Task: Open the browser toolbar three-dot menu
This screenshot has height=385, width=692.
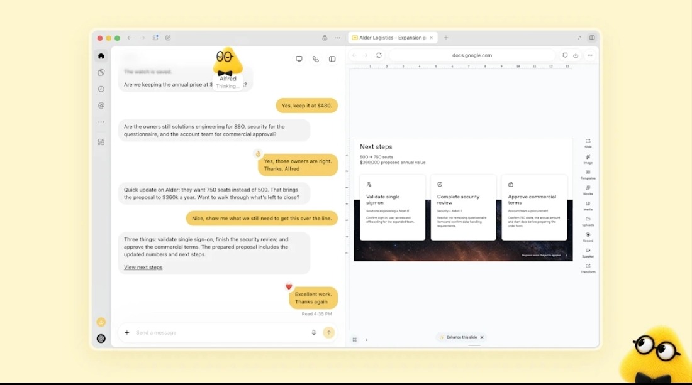Action: click(x=590, y=55)
